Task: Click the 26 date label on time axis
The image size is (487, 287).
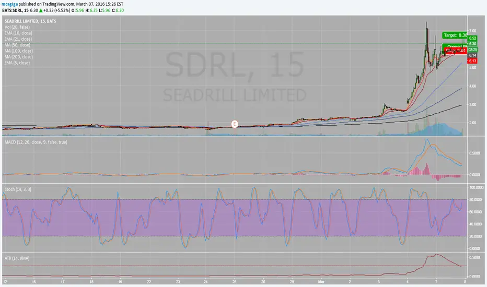Action: 263,282
